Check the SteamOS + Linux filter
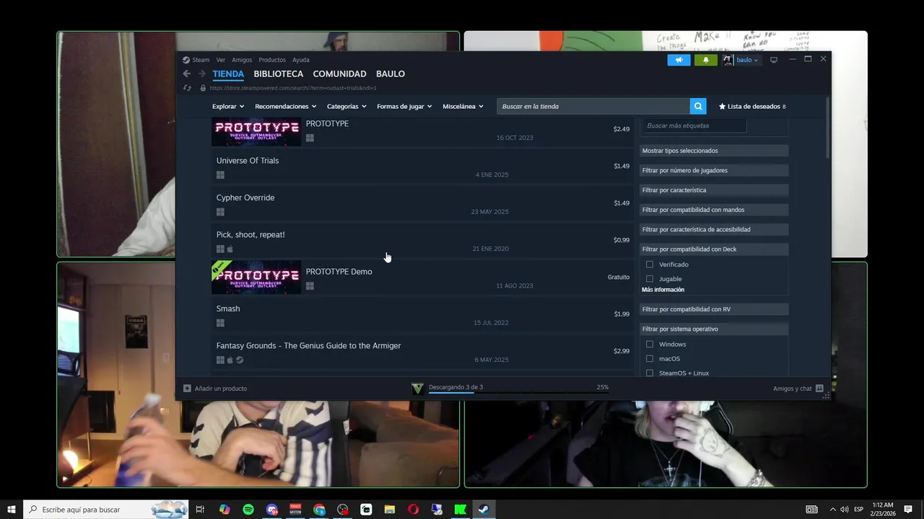924x519 pixels. tap(650, 373)
